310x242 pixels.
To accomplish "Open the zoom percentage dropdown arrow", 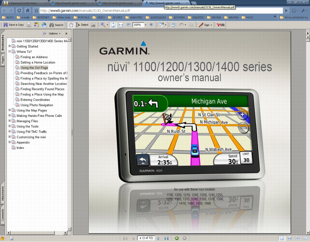I will coord(145,25).
